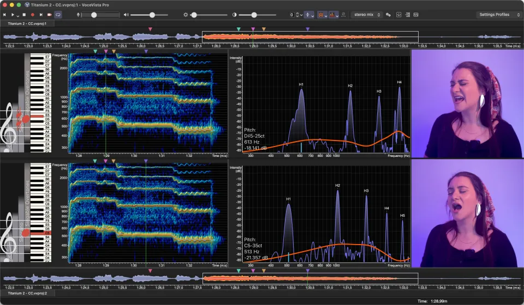Image resolution: width=524 pixels, height=305 pixels.
Task: Click the numeric field showing 0
Action: (x=292, y=15)
